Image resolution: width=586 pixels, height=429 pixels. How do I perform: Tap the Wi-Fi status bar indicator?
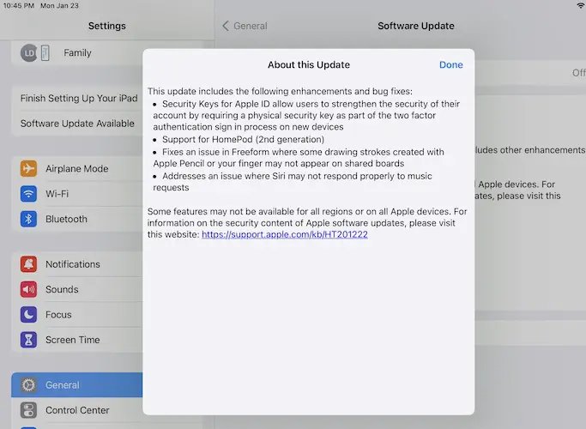[x=579, y=6]
